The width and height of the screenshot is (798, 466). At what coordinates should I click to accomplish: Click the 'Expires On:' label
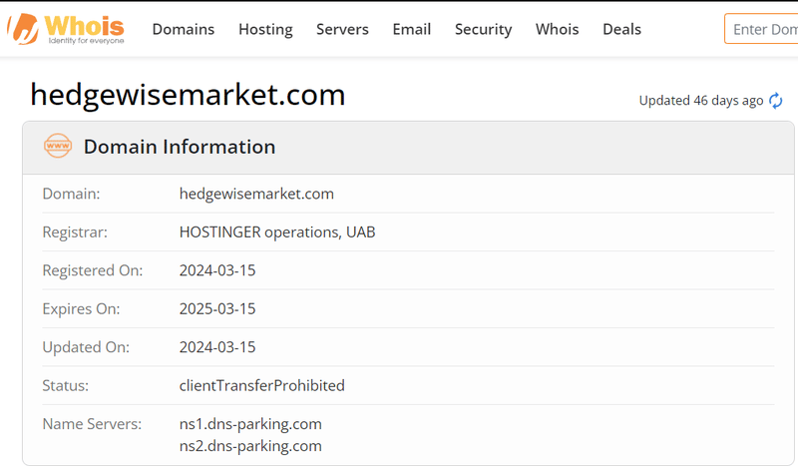coord(81,309)
